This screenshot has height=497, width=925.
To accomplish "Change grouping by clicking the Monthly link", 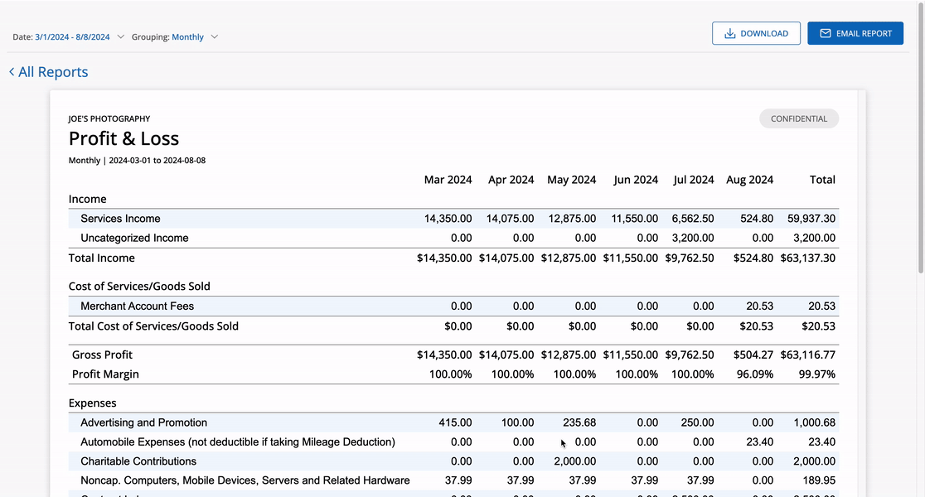I will [187, 36].
